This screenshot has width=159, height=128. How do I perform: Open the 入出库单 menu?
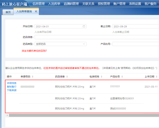point(54,4)
